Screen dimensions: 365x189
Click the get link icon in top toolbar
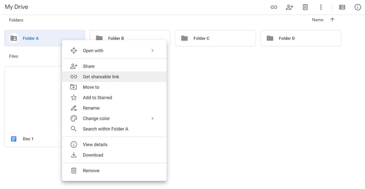pos(274,7)
